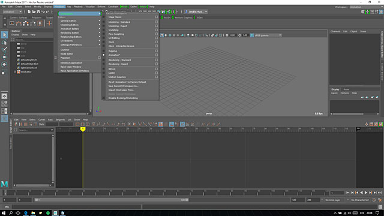Image resolution: width=384 pixels, height=216 pixels.
Task: Expand the Relationship Editors submenu
Action: pyautogui.click(x=80, y=37)
